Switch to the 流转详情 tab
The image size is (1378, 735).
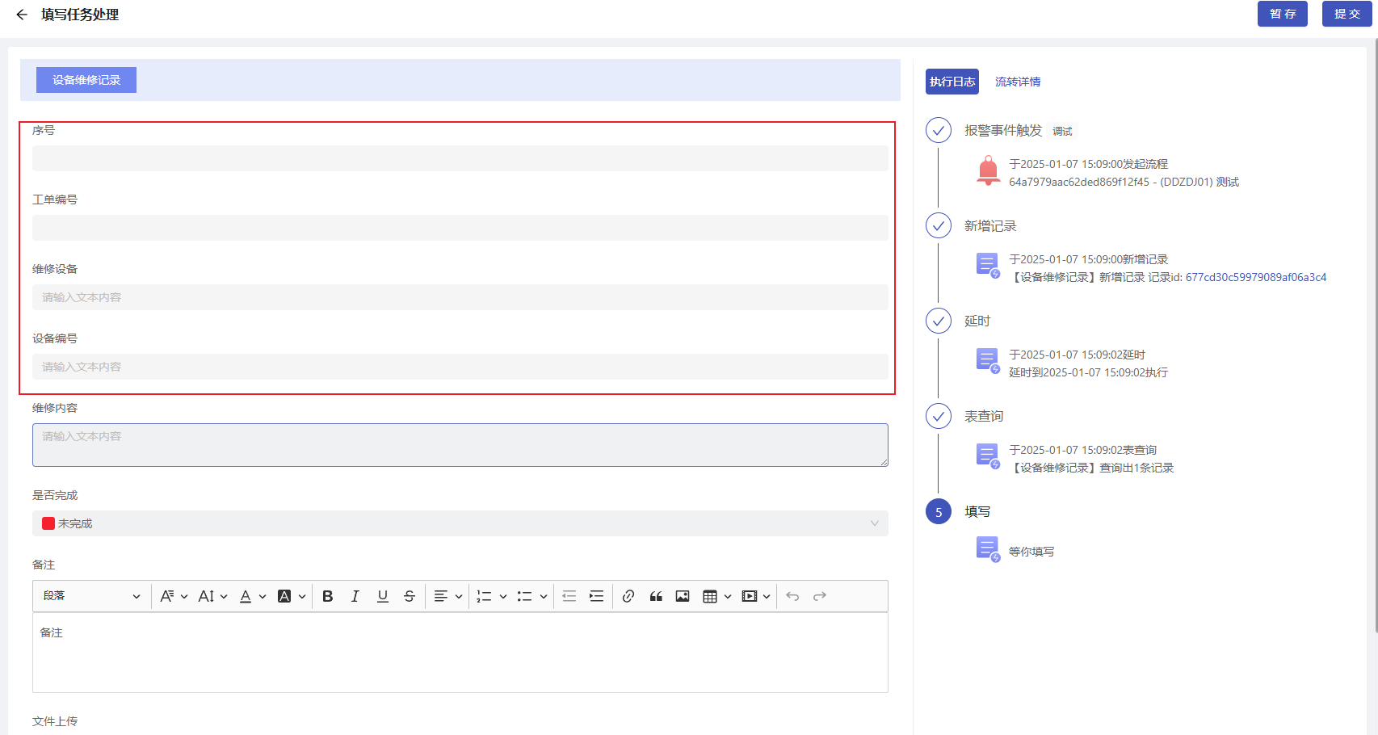click(x=1018, y=82)
